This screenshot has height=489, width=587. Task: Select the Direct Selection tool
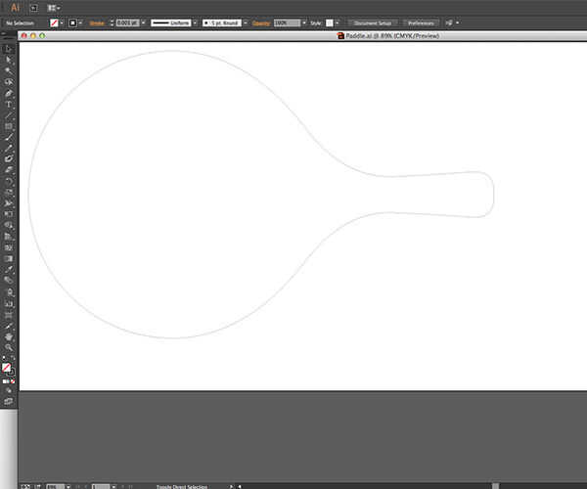click(8, 60)
